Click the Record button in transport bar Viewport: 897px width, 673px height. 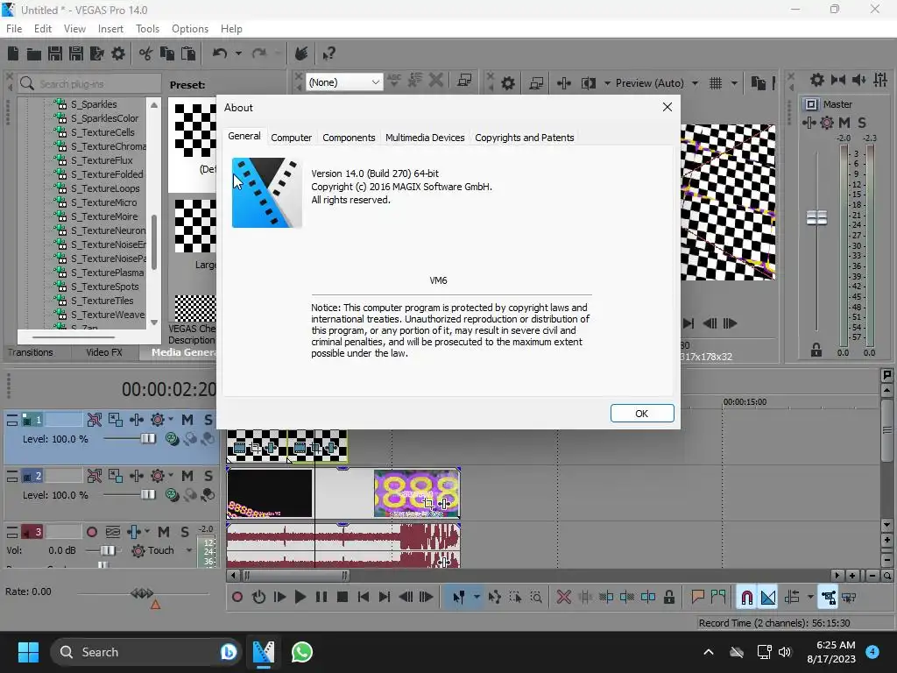(237, 598)
